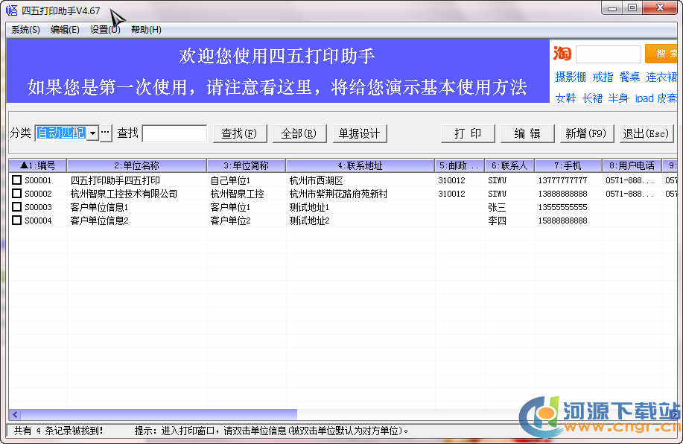The image size is (683, 444).
Task: Expand the 自动匹配 category dropdown
Action: click(92, 133)
